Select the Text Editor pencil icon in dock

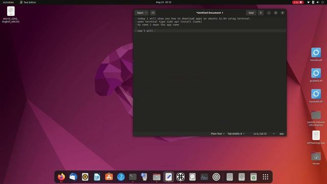[169, 177]
